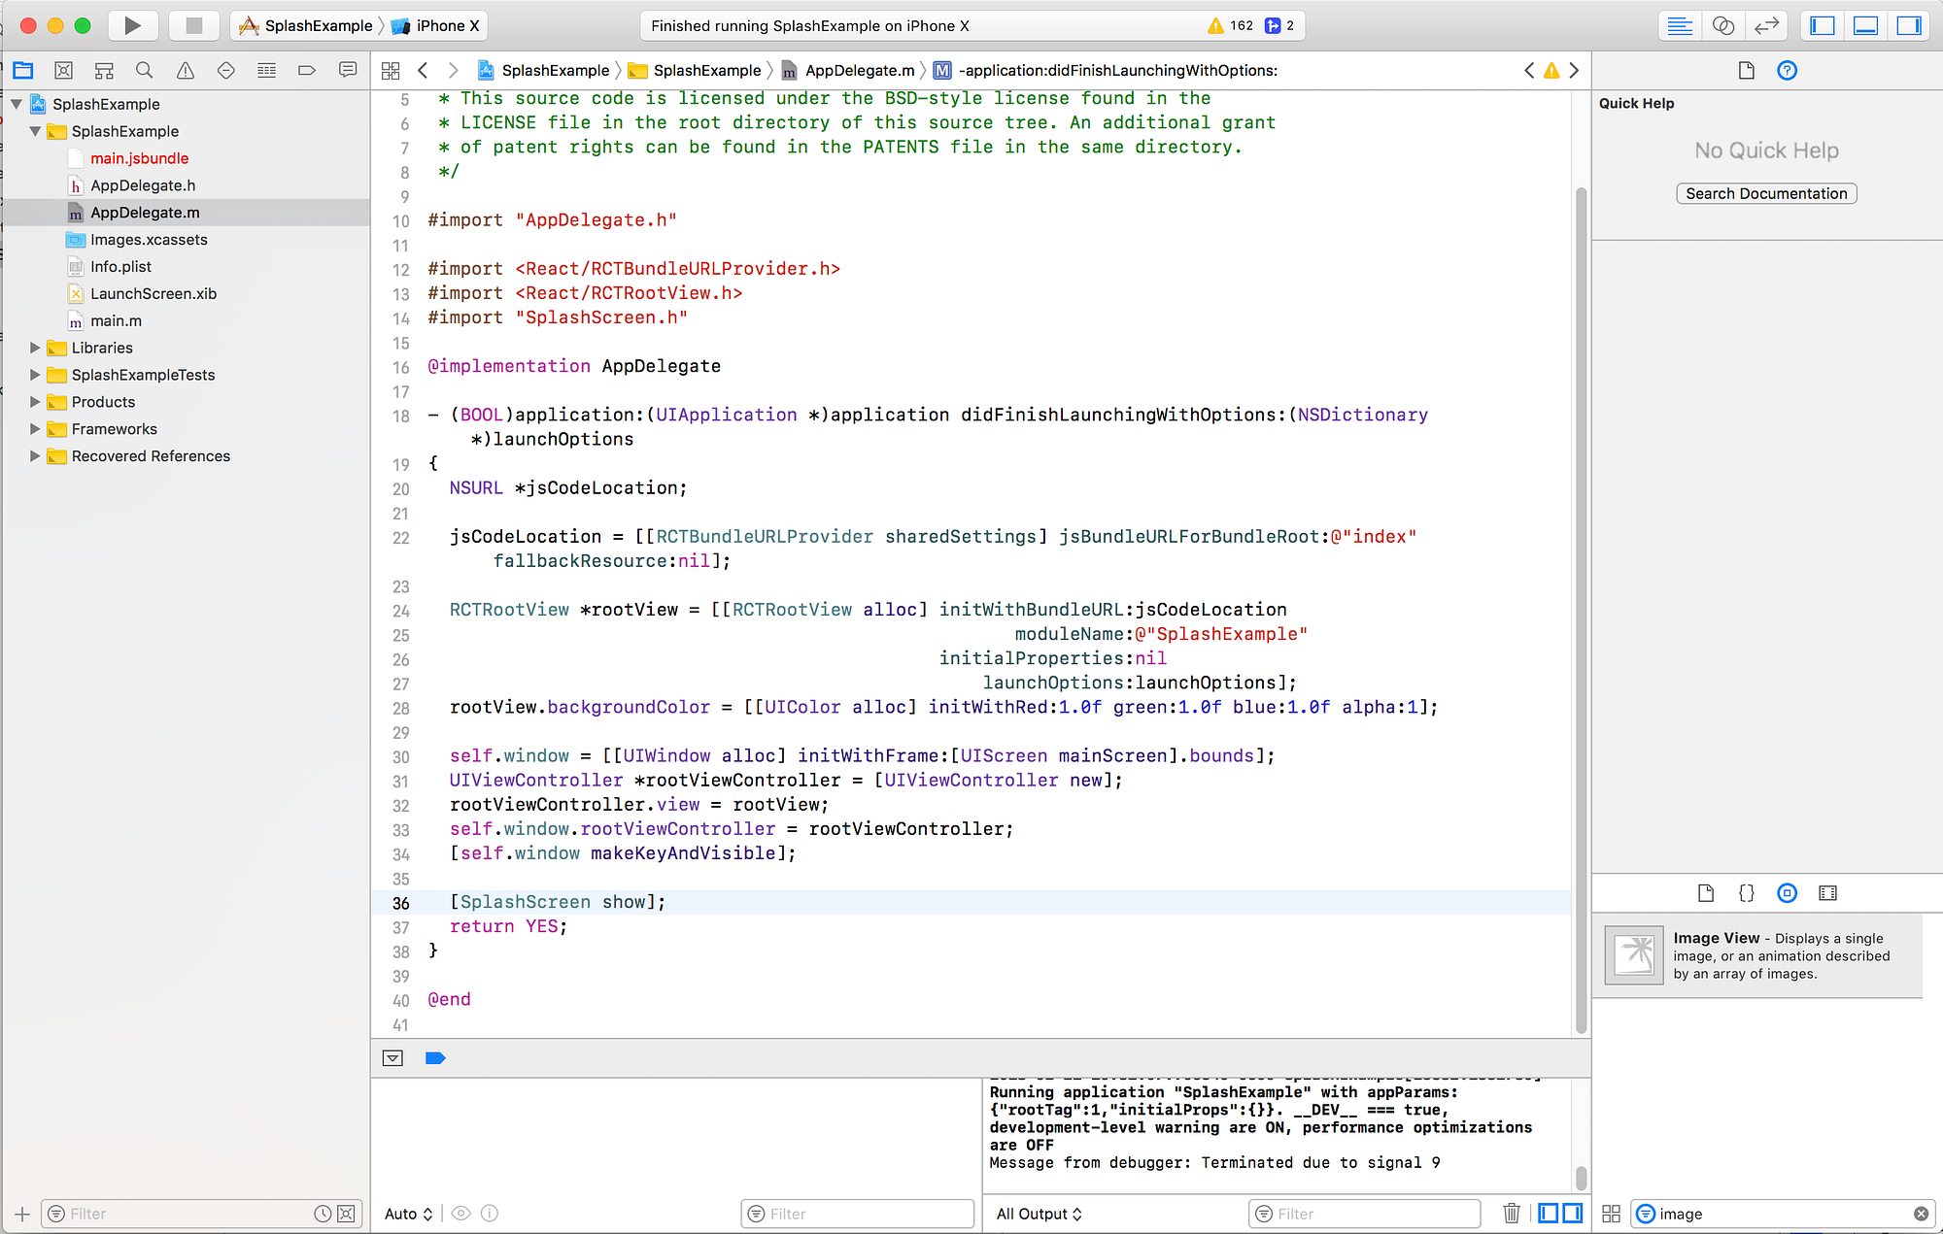Screen dimensions: 1943x1234
Task: Hide the Utilities inspector panel
Action: click(1909, 25)
